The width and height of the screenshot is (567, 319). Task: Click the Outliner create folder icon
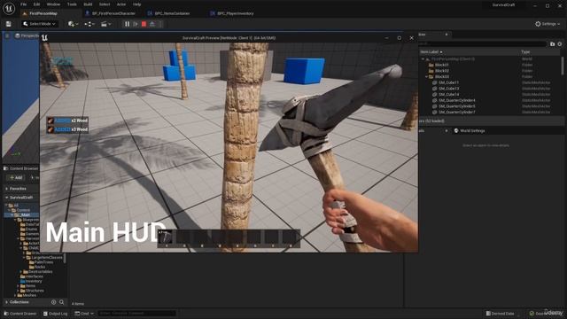pos(552,43)
